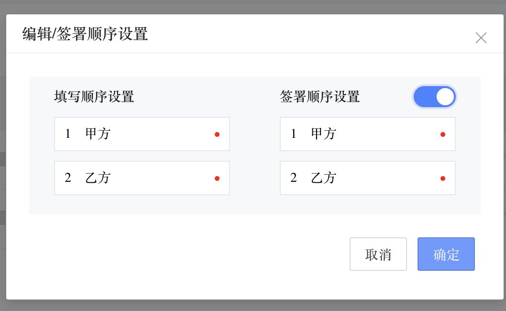Confirm settings with the 确定 button

point(446,254)
